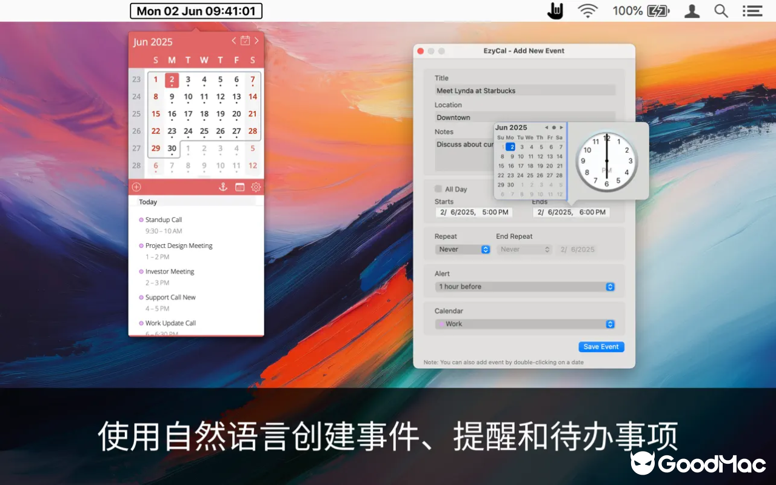Open the Alert 1 hour before dropdown
Screen dimensions: 776x485
525,287
